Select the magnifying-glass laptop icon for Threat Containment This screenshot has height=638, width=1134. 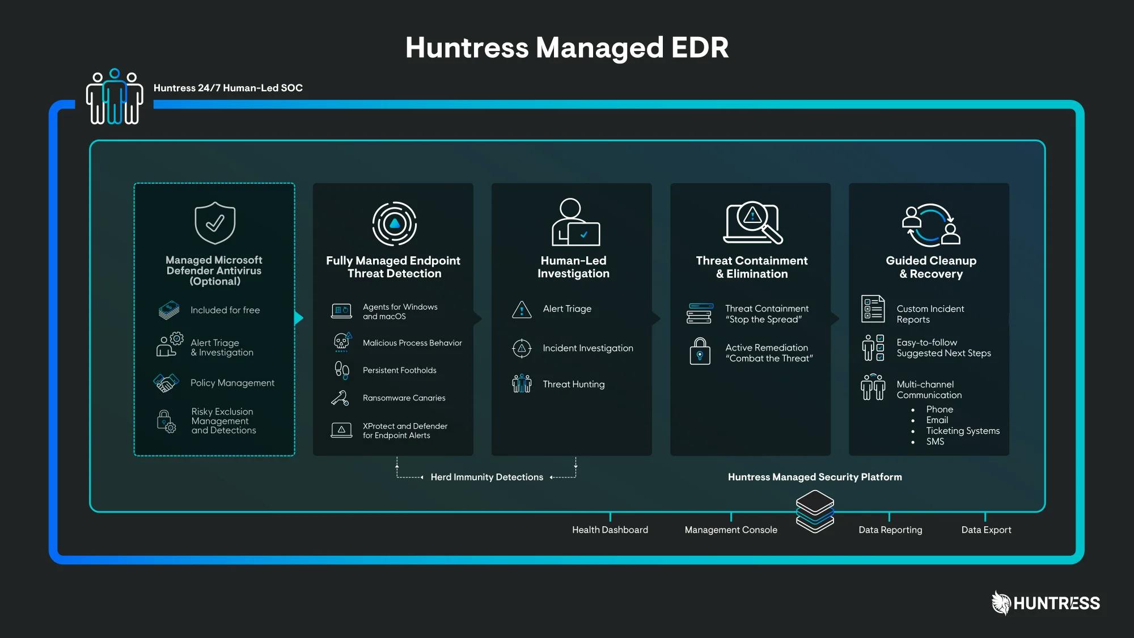pos(751,223)
